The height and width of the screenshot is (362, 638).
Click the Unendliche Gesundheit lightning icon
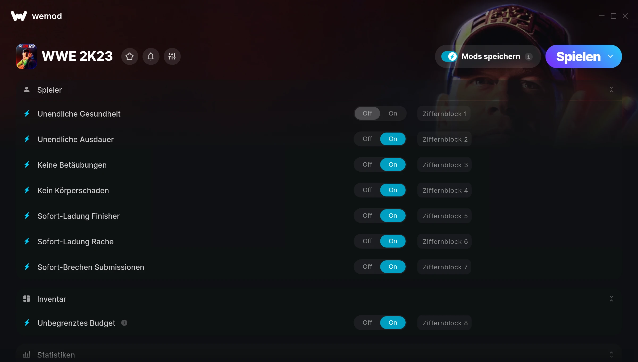[x=27, y=114]
